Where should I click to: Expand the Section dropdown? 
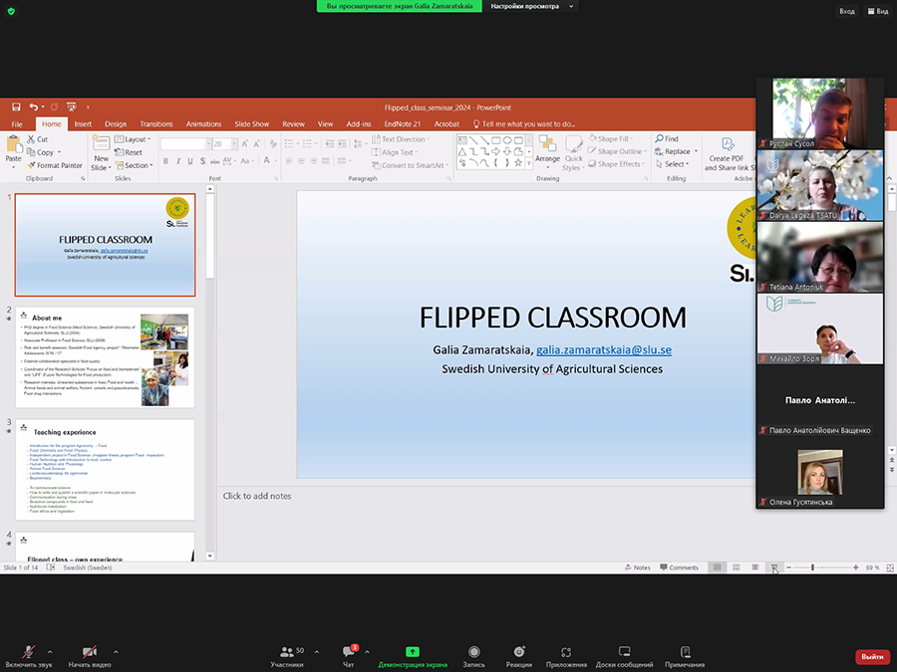click(x=135, y=165)
